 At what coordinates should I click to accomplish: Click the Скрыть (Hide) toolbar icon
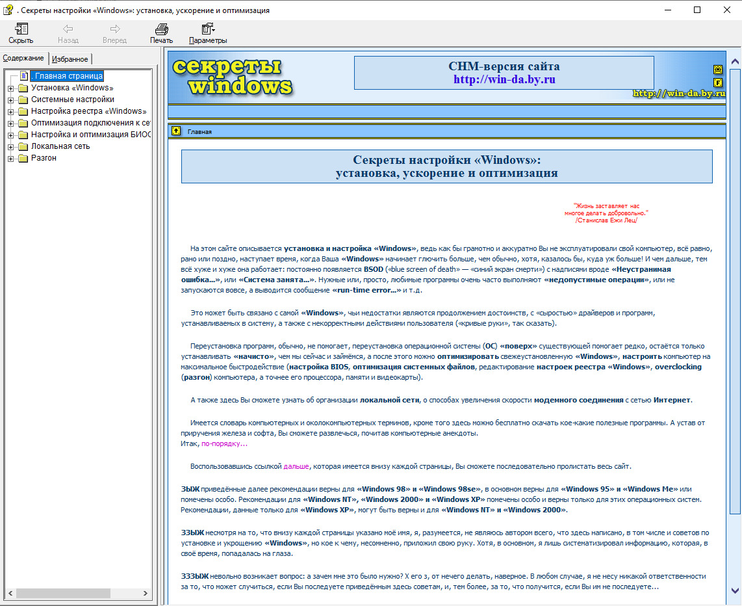(21, 29)
